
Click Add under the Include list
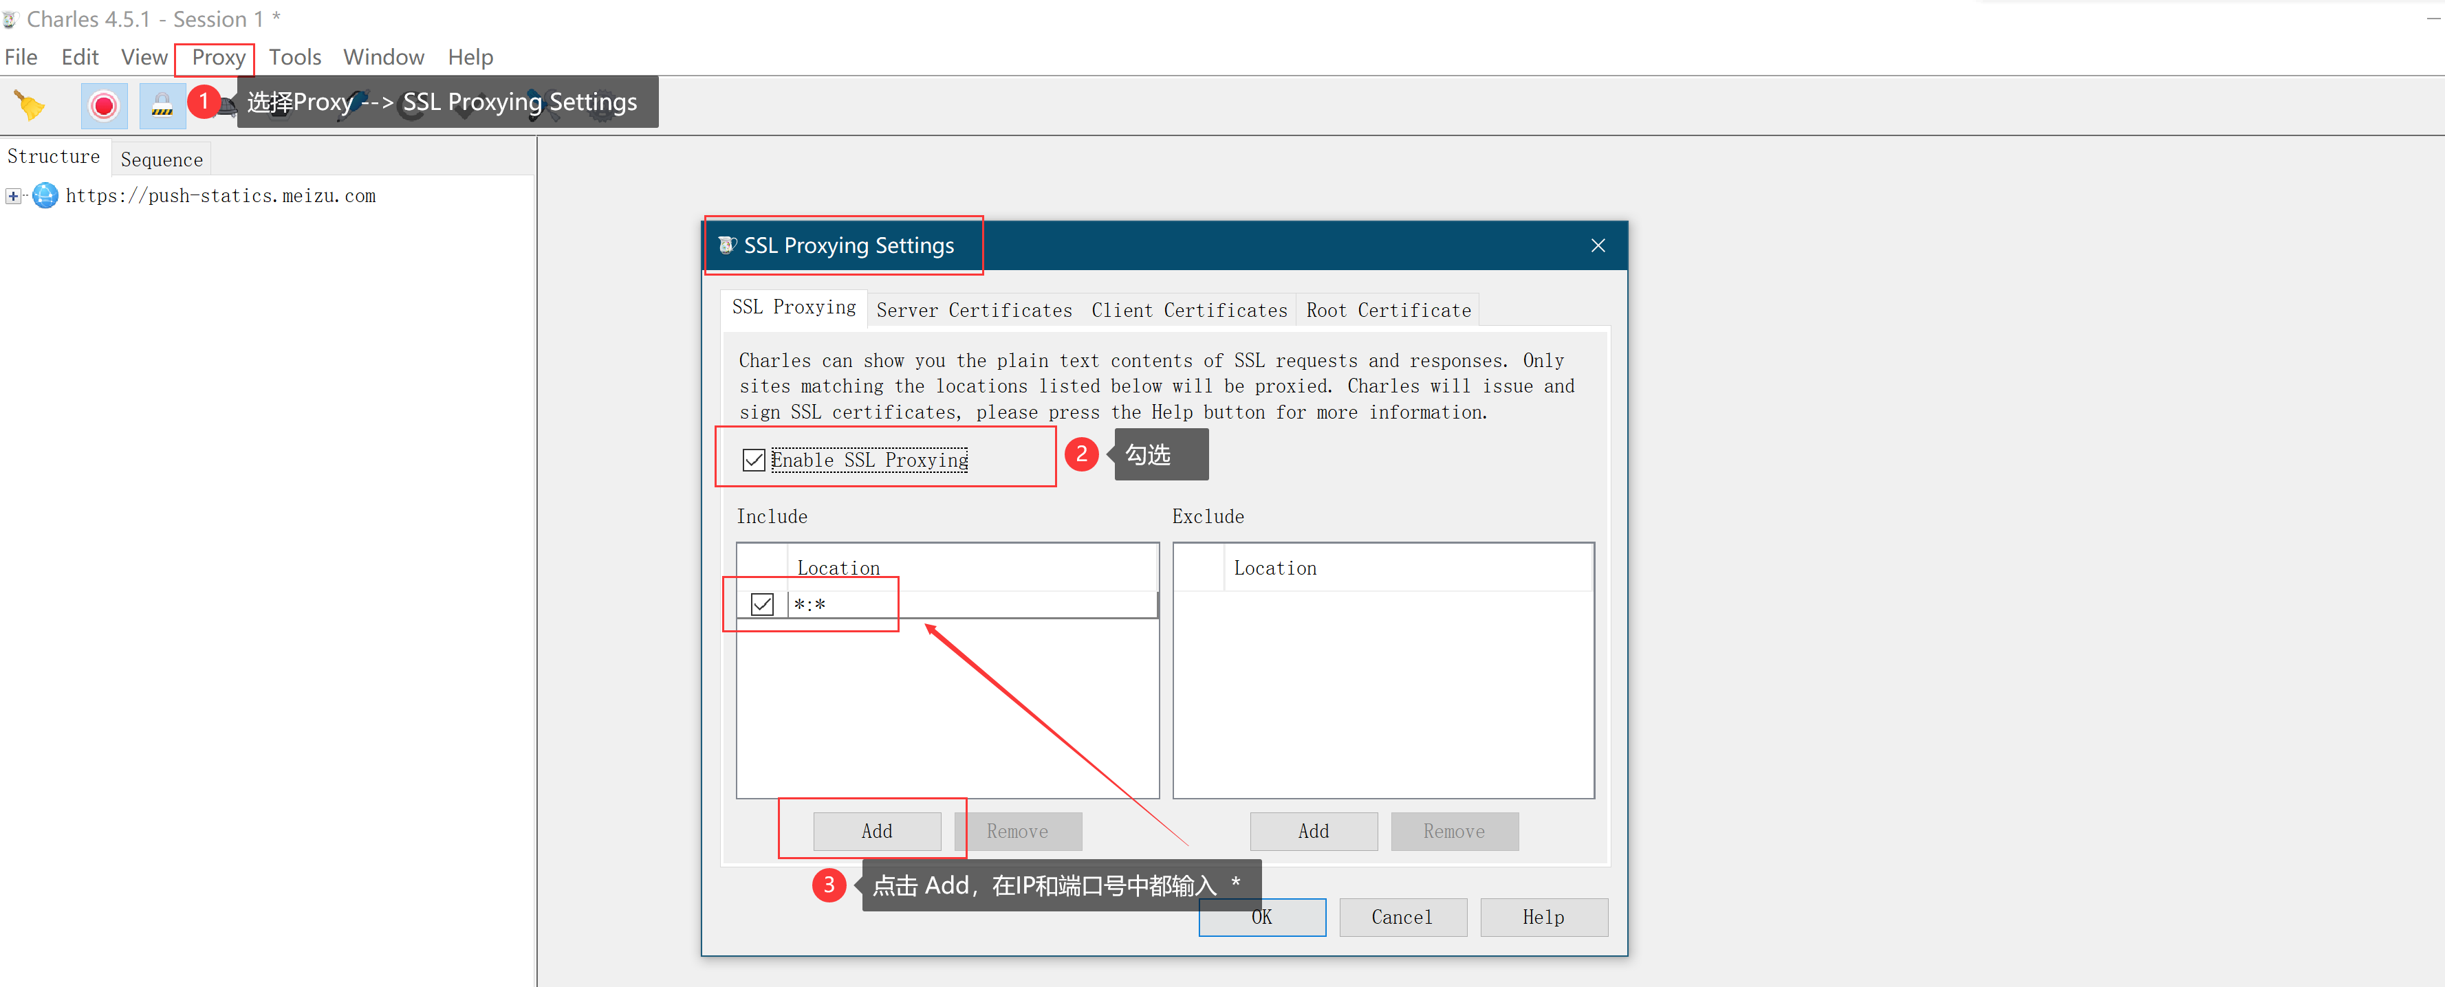point(876,832)
